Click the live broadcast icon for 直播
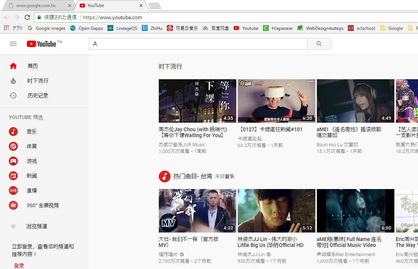This screenshot has width=418, height=269. [x=13, y=190]
